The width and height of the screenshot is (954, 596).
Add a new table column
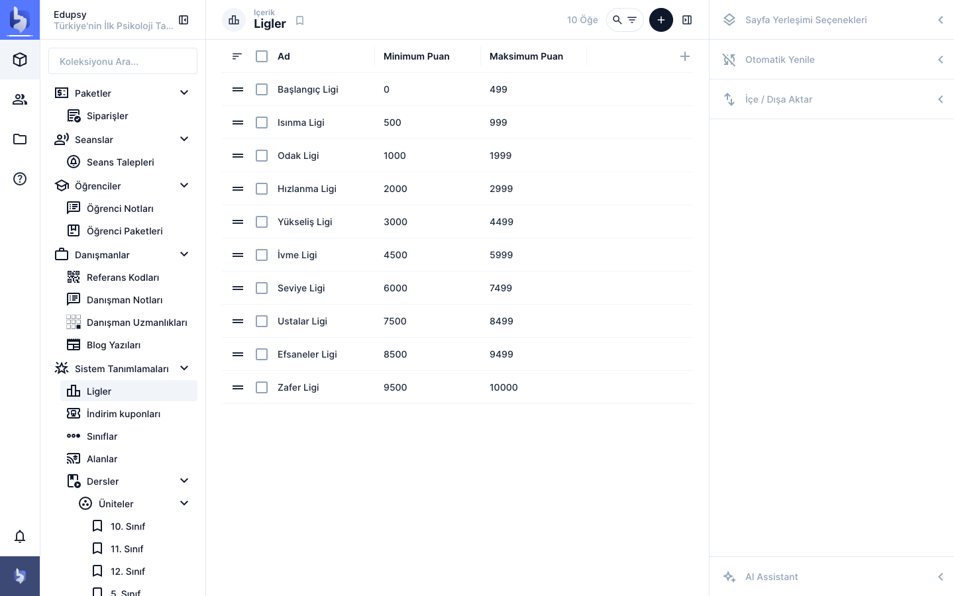click(x=685, y=56)
